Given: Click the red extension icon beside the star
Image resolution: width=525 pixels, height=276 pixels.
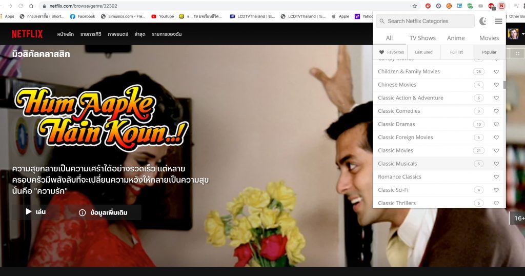Looking at the screenshot, I should [428, 6].
